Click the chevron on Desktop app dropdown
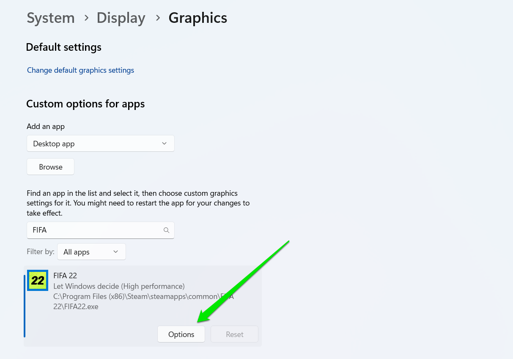This screenshot has width=513, height=359. (164, 143)
